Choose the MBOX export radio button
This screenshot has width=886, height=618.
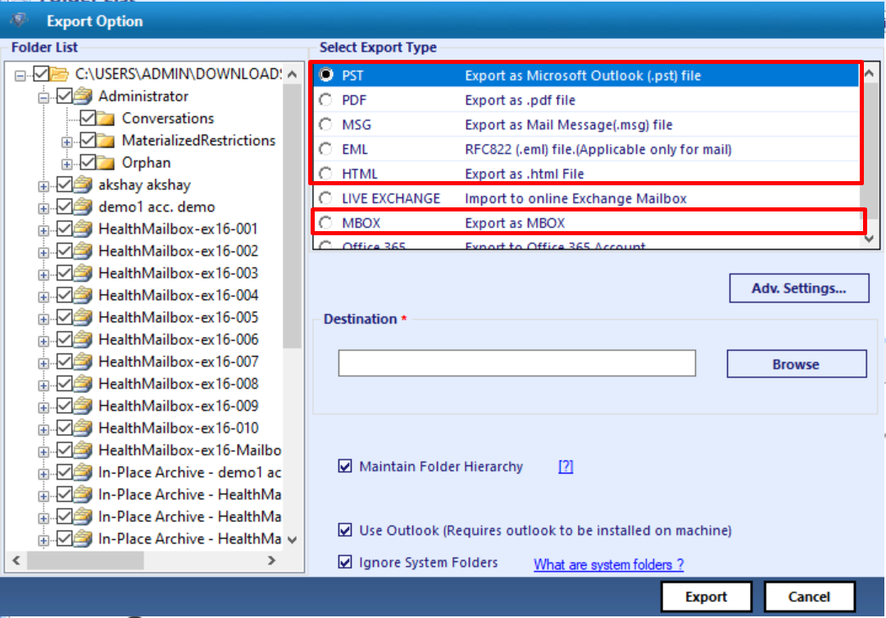click(326, 223)
